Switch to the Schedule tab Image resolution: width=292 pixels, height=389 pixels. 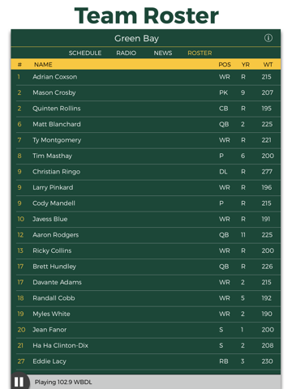85,53
